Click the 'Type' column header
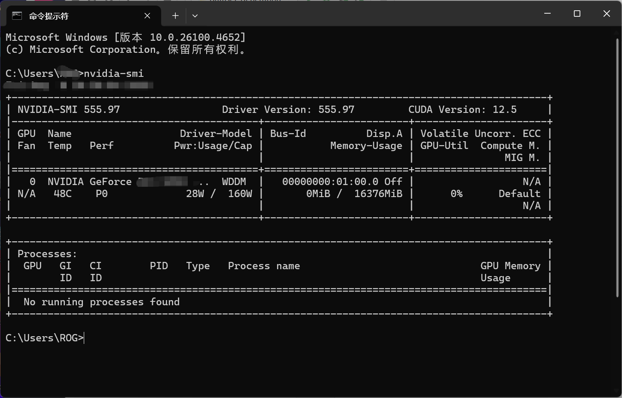The image size is (622, 398). coord(198,266)
